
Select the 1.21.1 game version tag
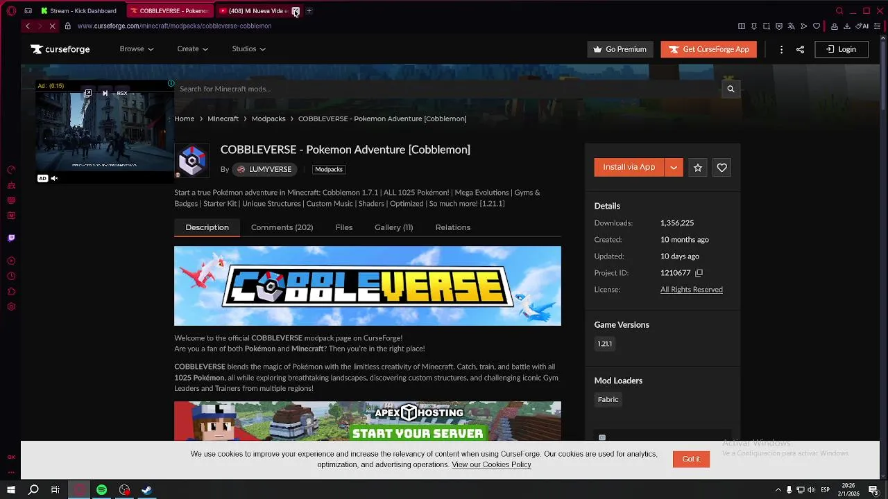(x=605, y=344)
